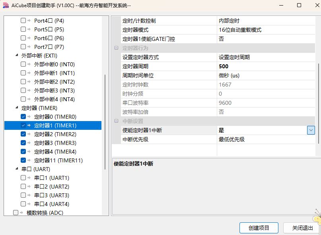Collapse the 串口 (UART) tree node
The height and width of the screenshot is (235, 321).
pyautogui.click(x=17, y=169)
